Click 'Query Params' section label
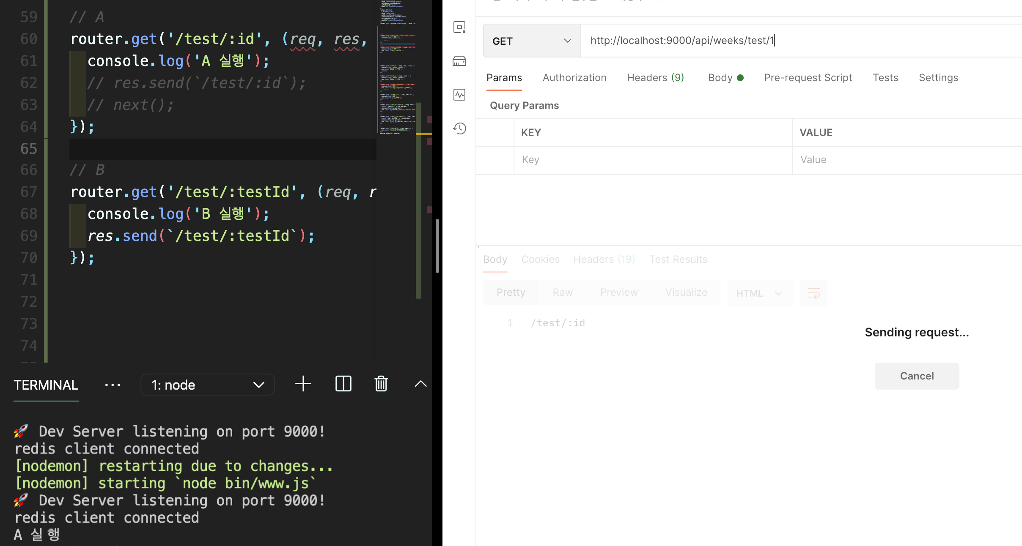The height and width of the screenshot is (546, 1022). pyautogui.click(x=524, y=106)
